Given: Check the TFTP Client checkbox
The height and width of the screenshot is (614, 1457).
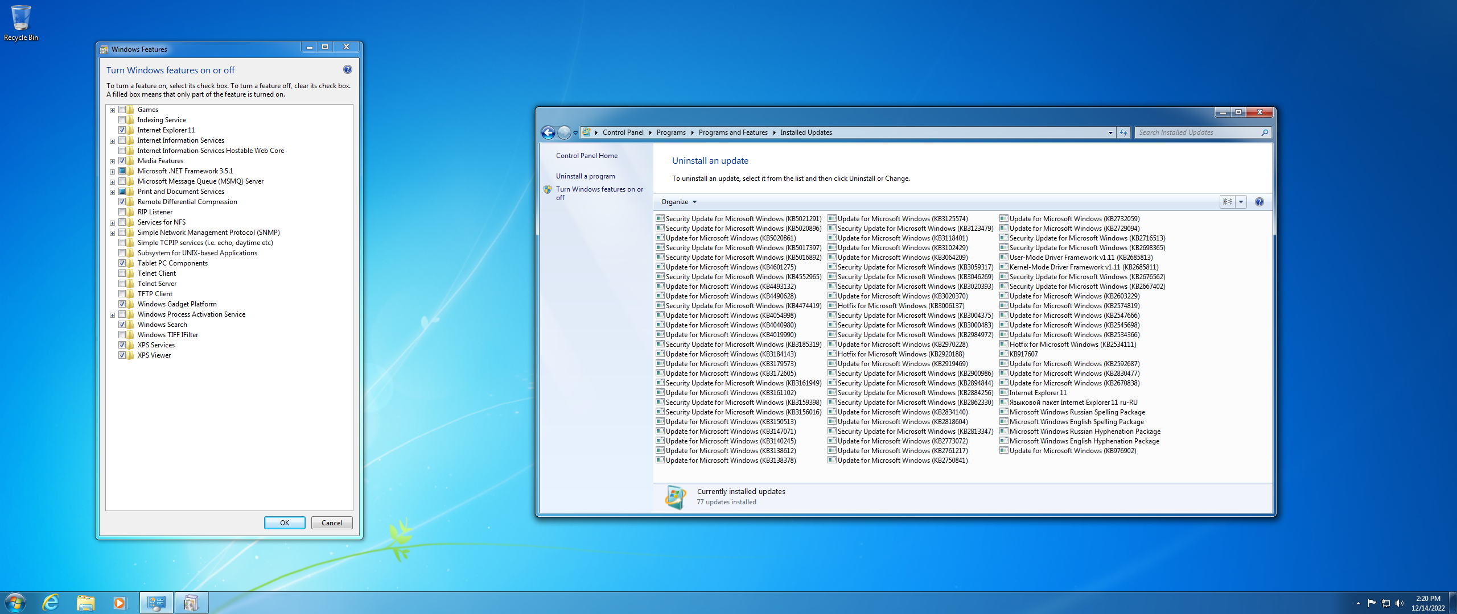Looking at the screenshot, I should [122, 294].
